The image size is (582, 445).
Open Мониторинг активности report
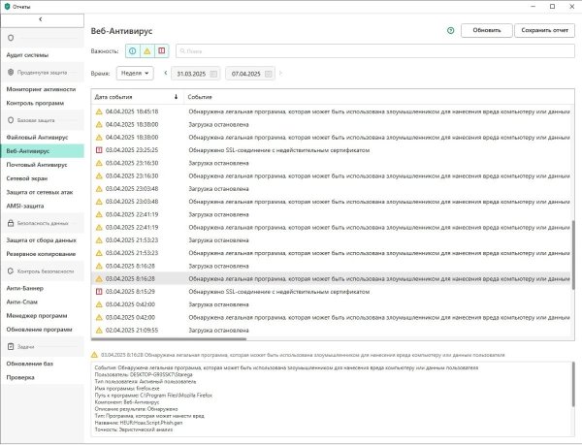pos(41,89)
